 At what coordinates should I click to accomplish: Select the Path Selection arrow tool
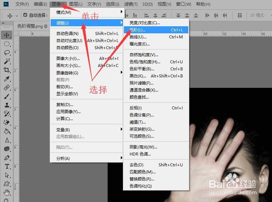(7, 175)
